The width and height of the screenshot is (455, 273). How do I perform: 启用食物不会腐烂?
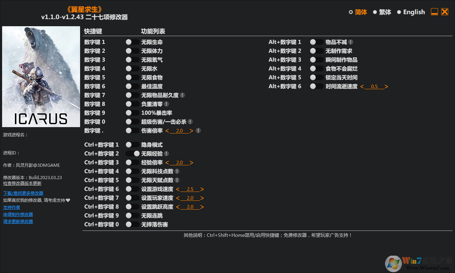tap(316, 68)
